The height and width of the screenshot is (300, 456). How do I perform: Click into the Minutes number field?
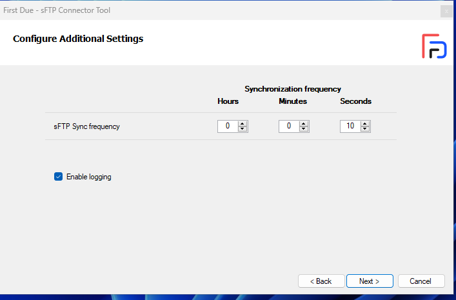(x=289, y=126)
